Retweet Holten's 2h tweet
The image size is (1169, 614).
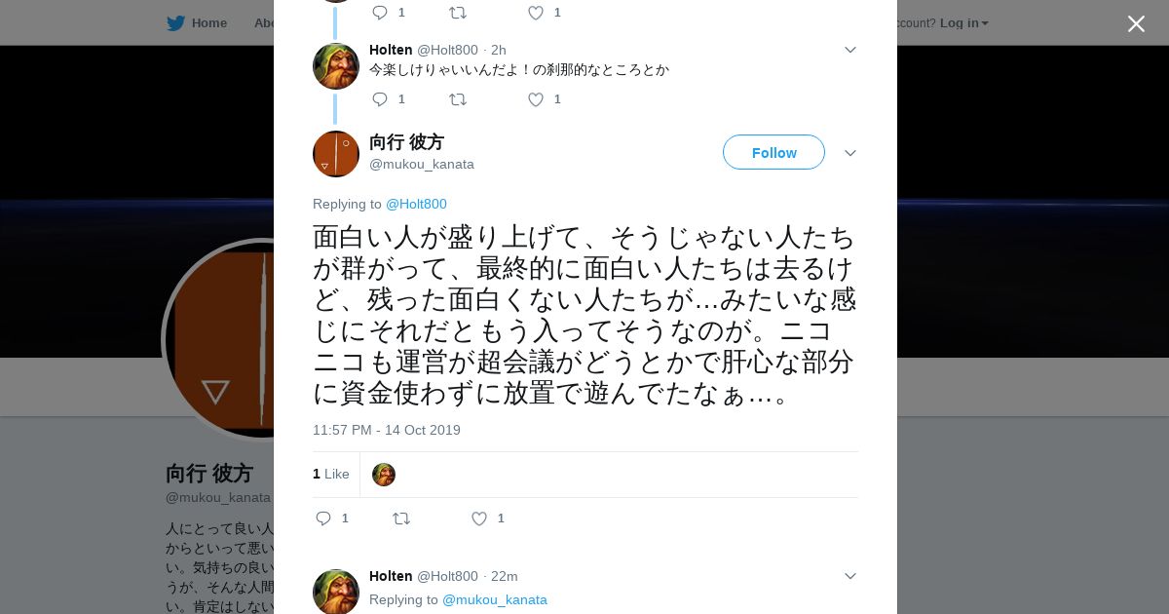tap(457, 99)
